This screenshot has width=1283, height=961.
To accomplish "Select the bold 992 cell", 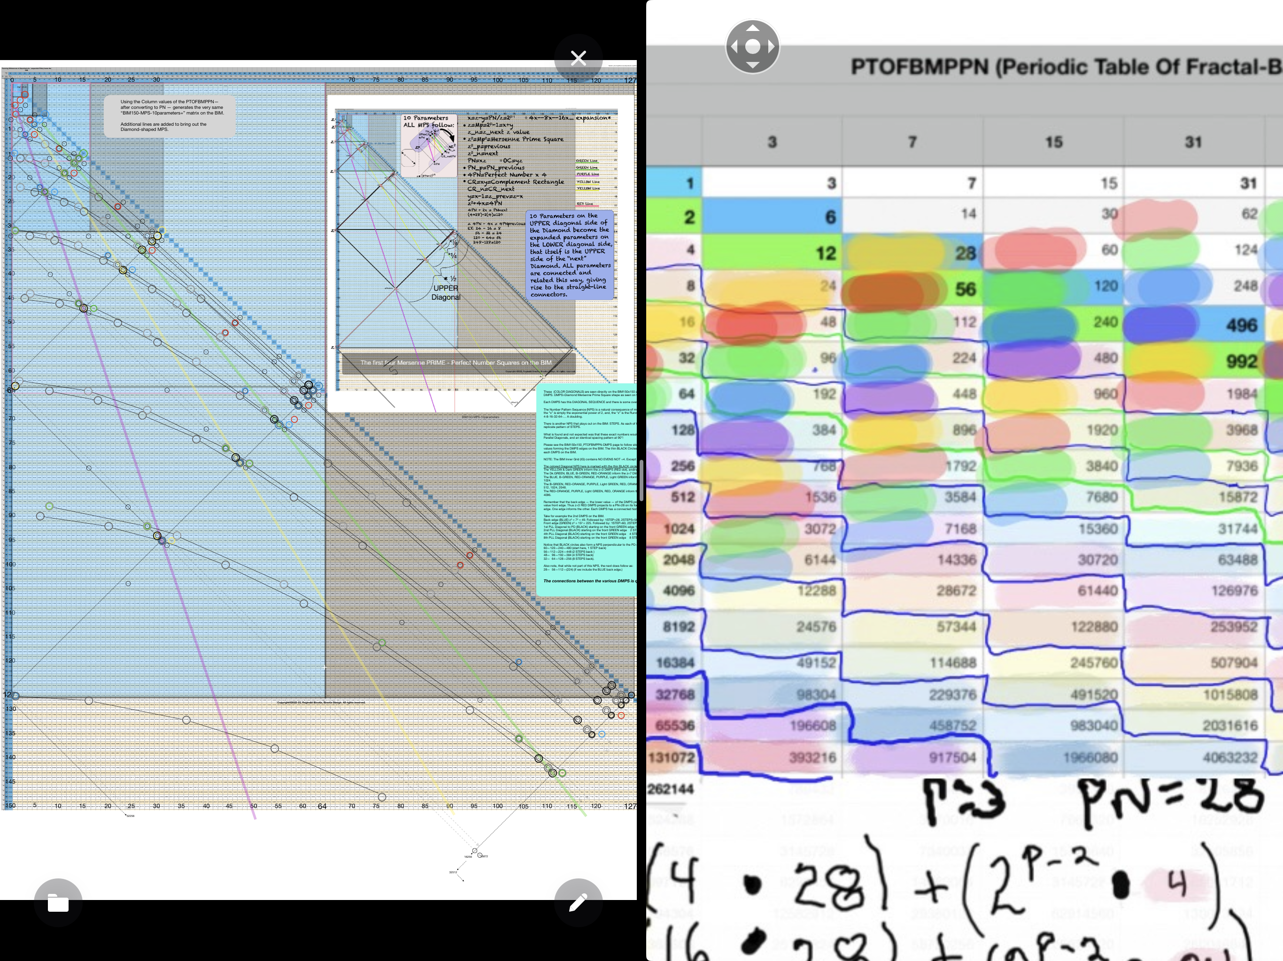I will (1194, 360).
